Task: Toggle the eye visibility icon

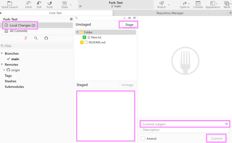Action: pos(130,18)
